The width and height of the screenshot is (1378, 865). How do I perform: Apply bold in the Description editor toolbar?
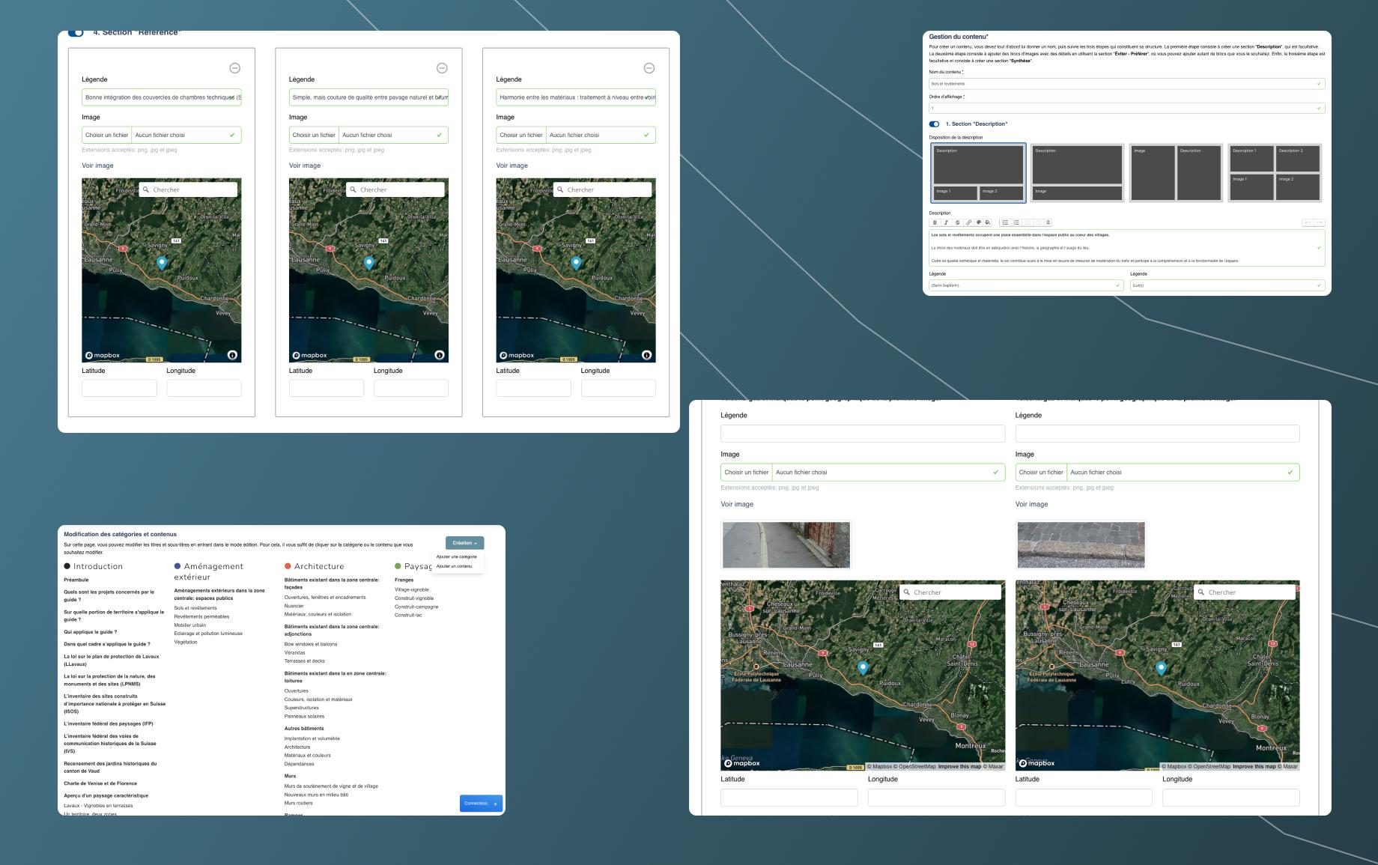(935, 222)
